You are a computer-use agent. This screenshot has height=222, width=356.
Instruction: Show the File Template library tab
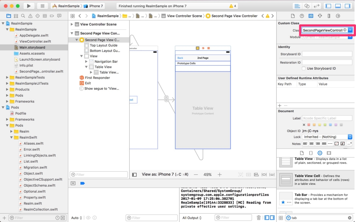[x=302, y=153]
